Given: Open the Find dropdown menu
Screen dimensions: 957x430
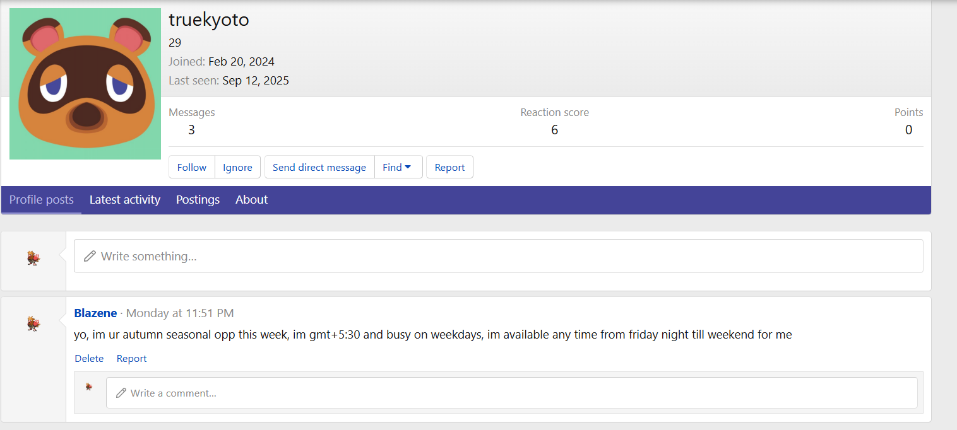Looking at the screenshot, I should [x=398, y=167].
